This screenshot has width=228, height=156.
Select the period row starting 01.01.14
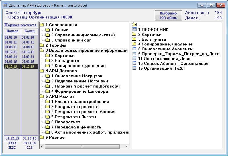(x=11, y=57)
